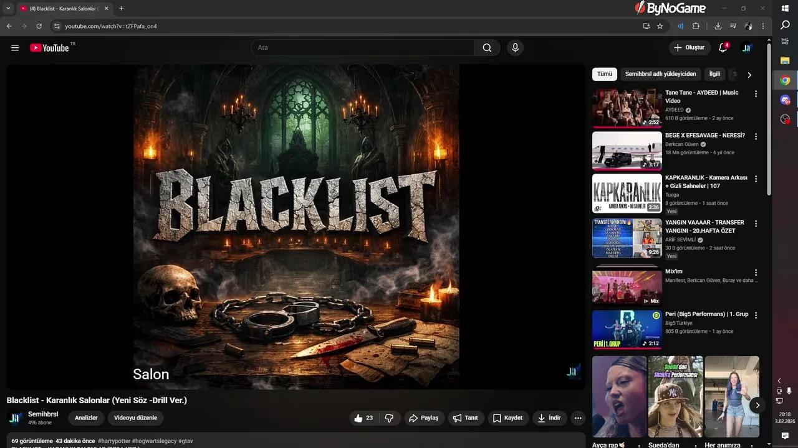This screenshot has height=448, width=798.
Task: Click the Videoyu düzenle button
Action: [x=135, y=418]
